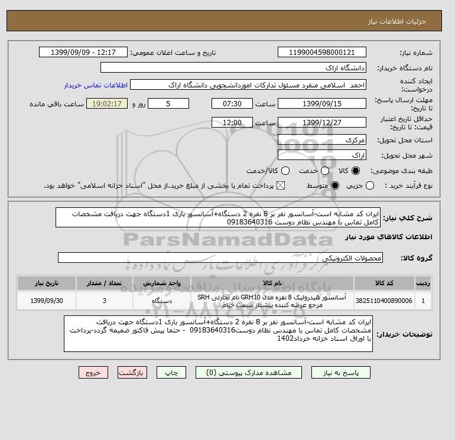The image size is (455, 440).
Task: Click the ردیف column header
Action: (x=423, y=283)
